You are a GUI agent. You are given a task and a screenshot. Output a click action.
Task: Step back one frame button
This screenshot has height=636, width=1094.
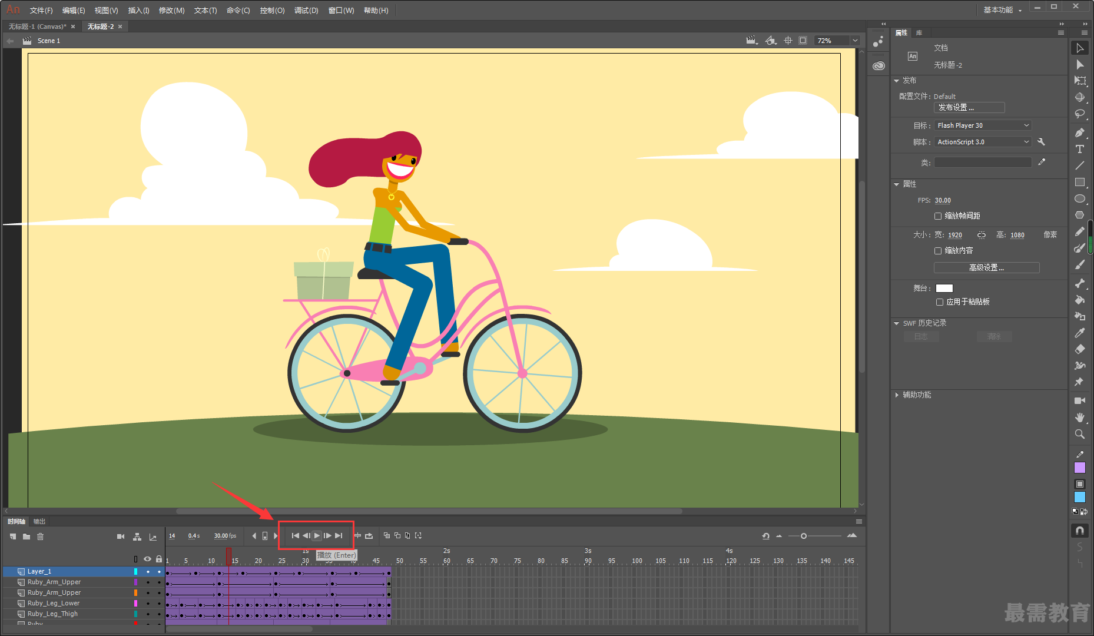click(x=306, y=536)
